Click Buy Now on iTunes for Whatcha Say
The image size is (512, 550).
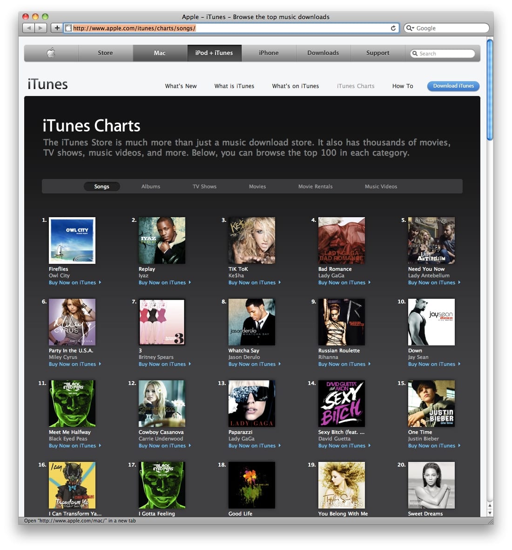(x=255, y=364)
